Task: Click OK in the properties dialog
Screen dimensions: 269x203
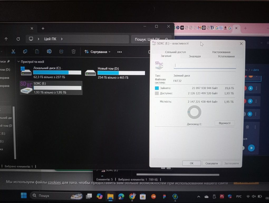Action: click(x=192, y=163)
